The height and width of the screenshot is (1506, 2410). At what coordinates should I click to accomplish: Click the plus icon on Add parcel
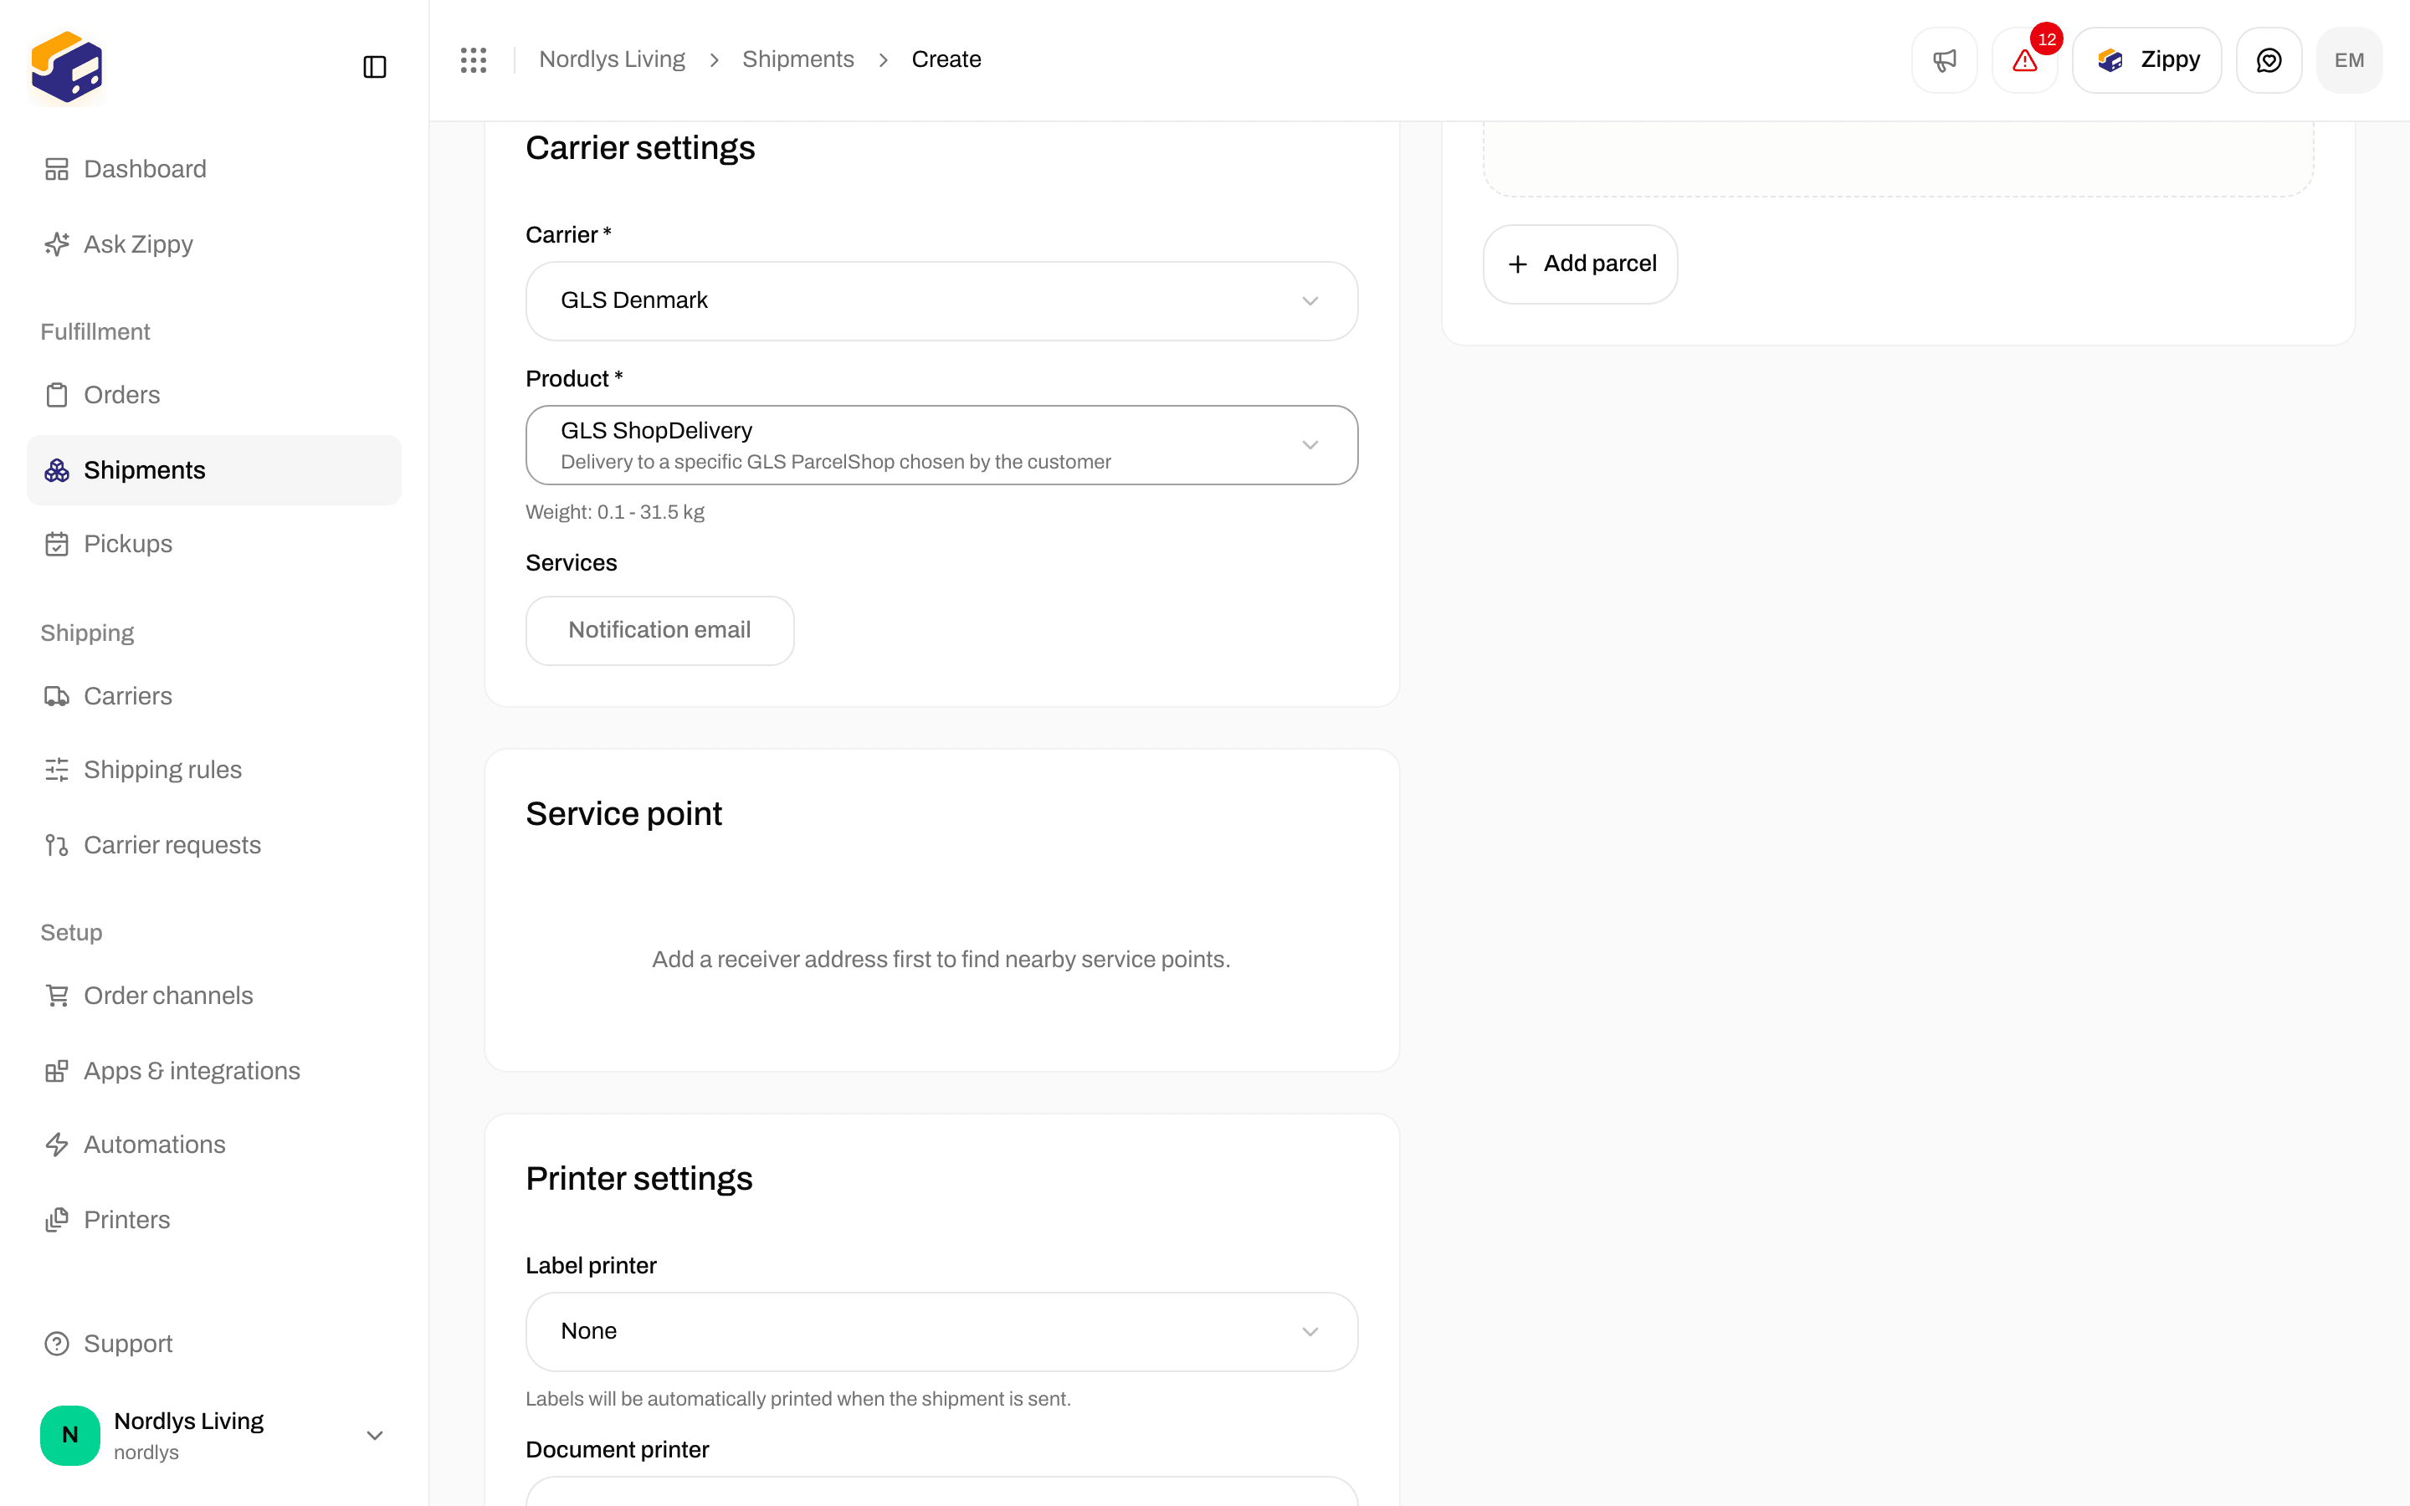1518,264
